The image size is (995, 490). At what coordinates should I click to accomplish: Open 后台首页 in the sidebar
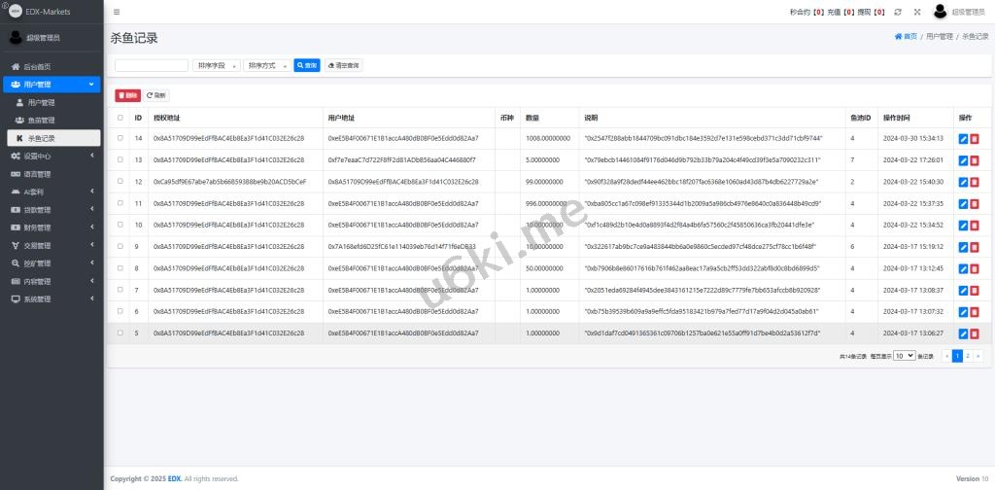tap(37, 66)
